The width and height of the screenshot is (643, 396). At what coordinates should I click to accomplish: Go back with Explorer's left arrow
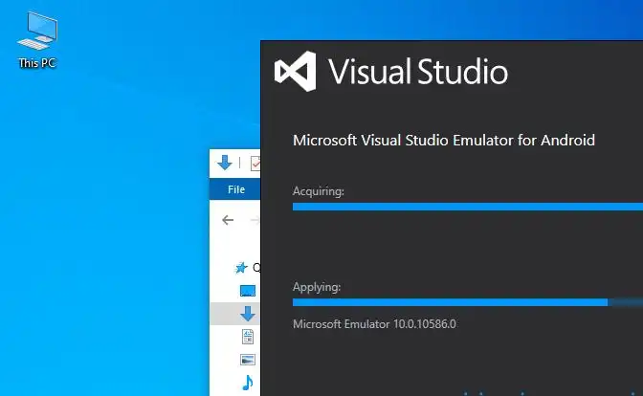(x=228, y=220)
